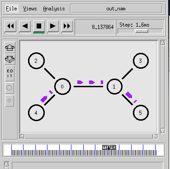This screenshot has height=169, width=170.
Task: Click up arrow of bottom panel scrollbar
Action: (x=7, y=164)
